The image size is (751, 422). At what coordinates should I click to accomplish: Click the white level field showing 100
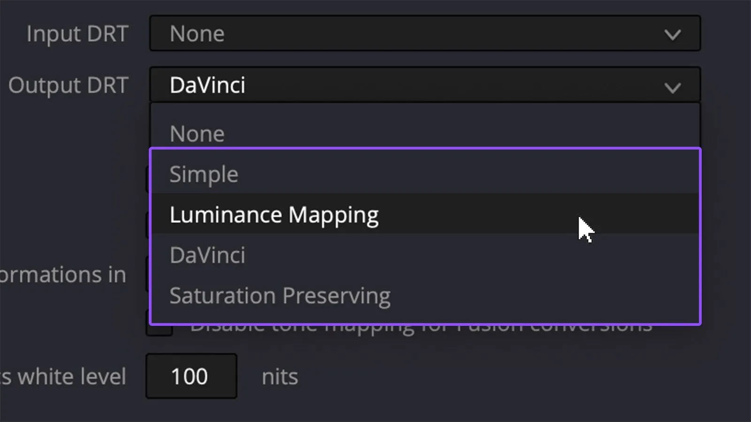point(191,376)
